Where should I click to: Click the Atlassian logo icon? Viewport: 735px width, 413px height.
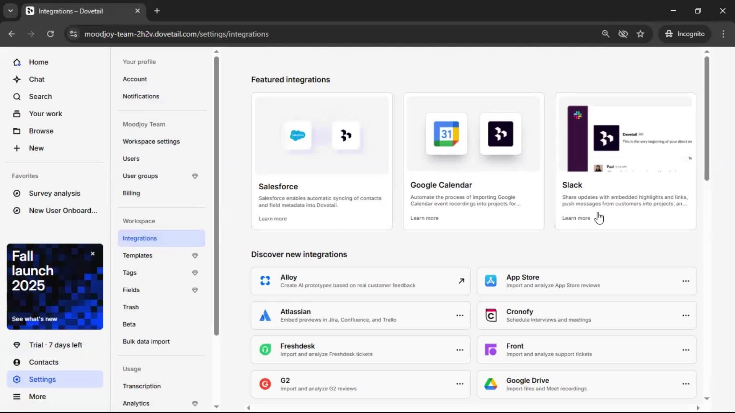(265, 315)
